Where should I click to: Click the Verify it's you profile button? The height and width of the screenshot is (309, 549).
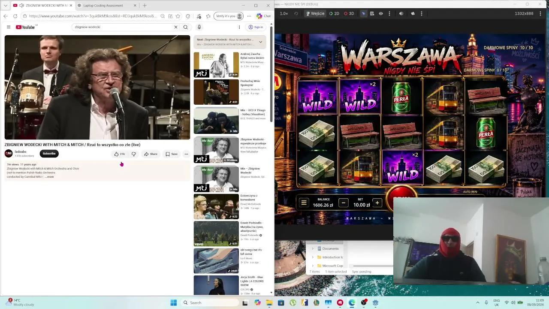click(x=229, y=16)
